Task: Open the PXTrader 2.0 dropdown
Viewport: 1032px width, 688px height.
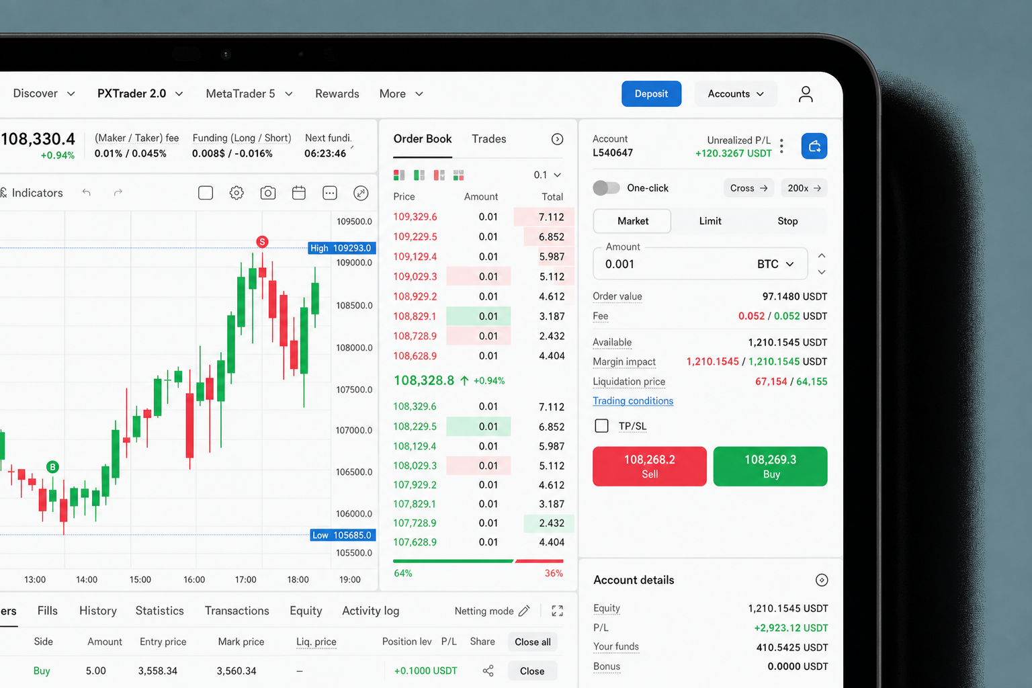Action: click(140, 93)
